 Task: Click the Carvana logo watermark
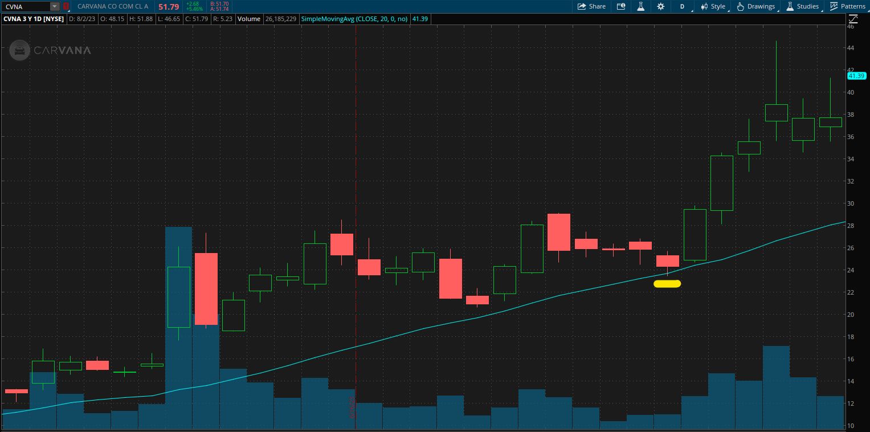(50, 50)
